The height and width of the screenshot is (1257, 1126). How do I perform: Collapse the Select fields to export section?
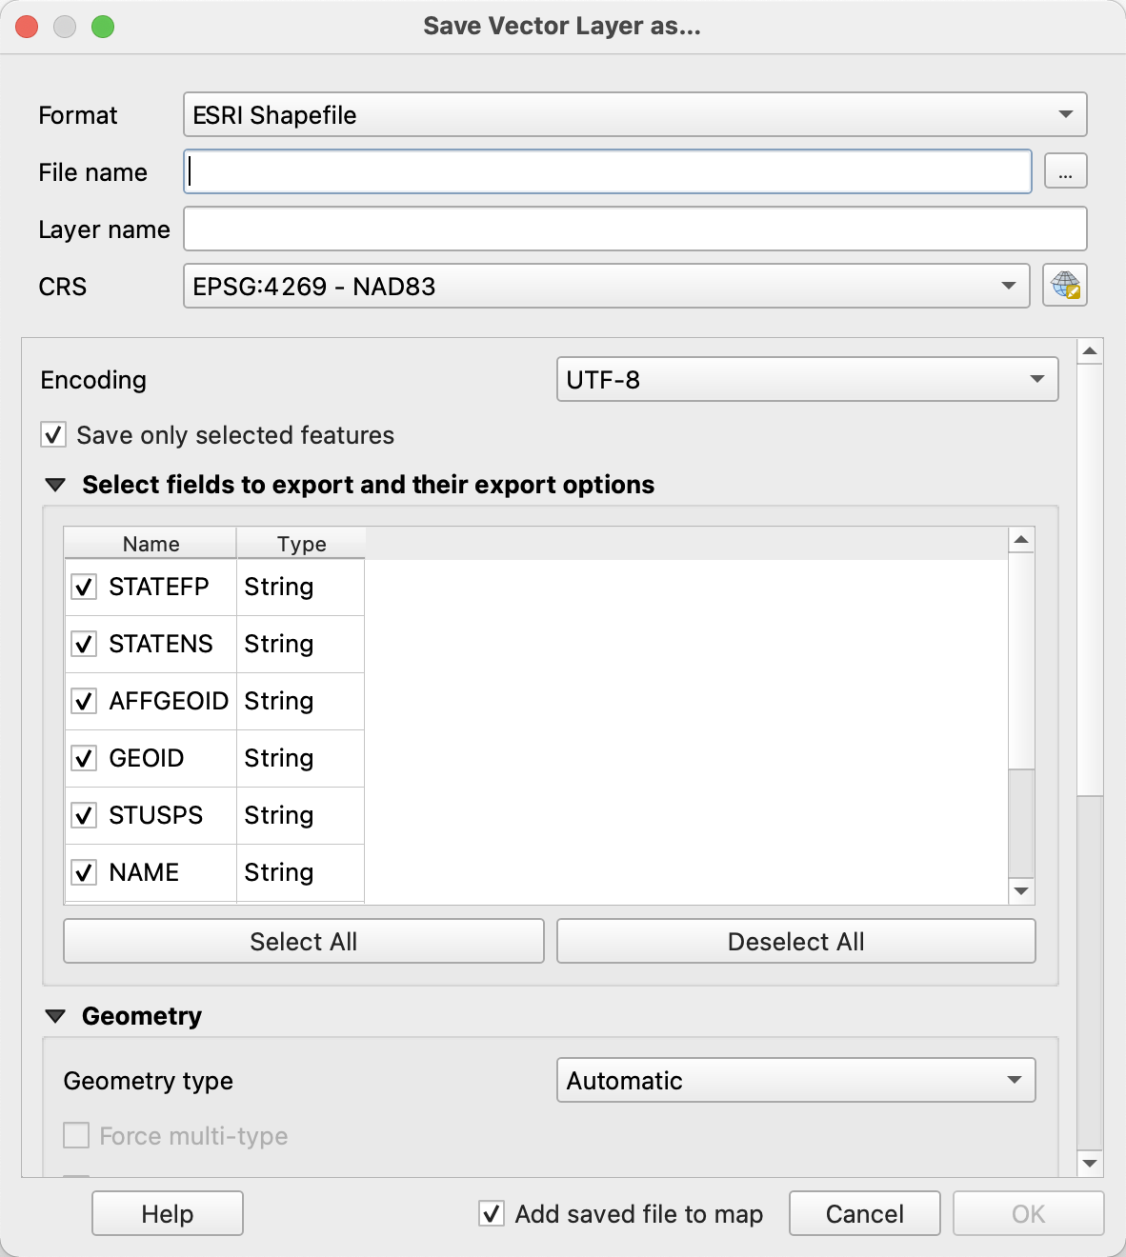tap(54, 484)
